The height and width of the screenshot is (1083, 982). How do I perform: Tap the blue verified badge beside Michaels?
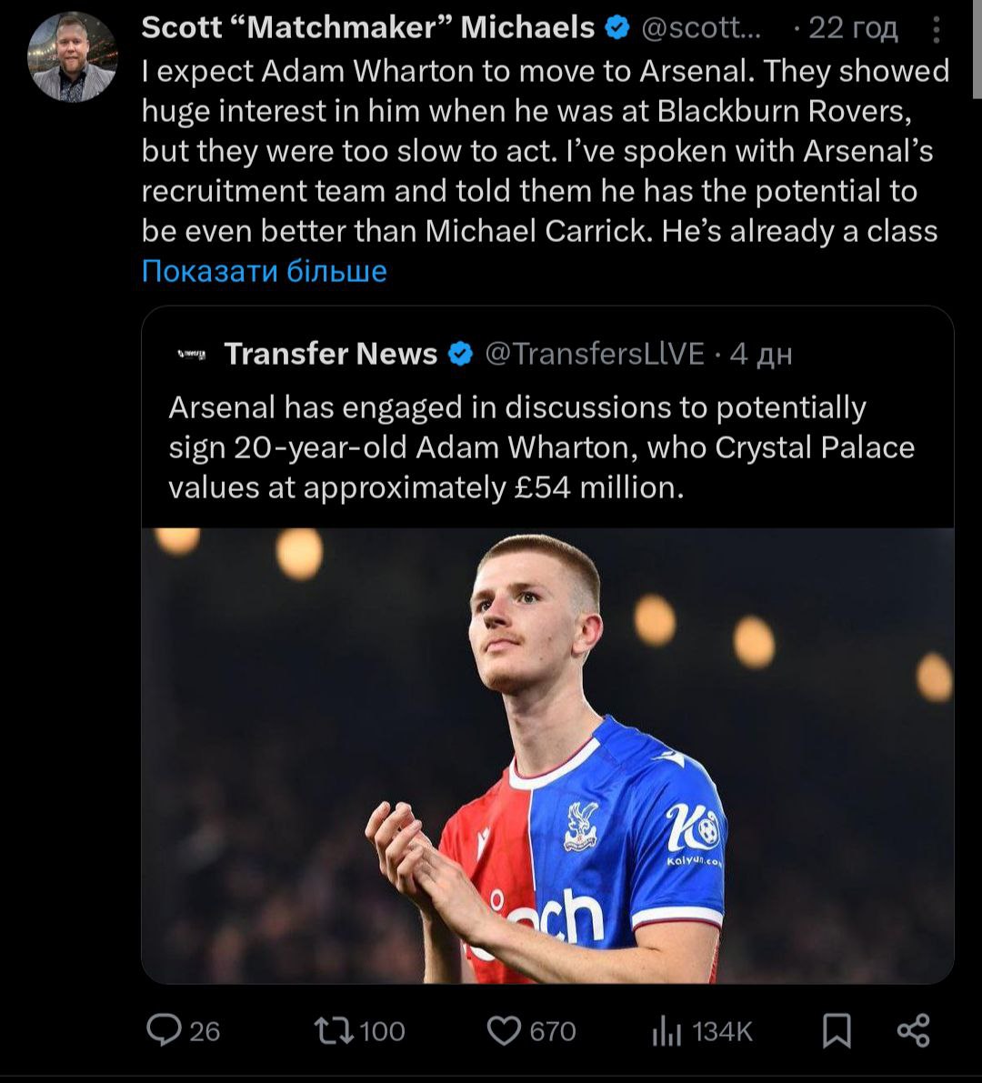(x=618, y=29)
